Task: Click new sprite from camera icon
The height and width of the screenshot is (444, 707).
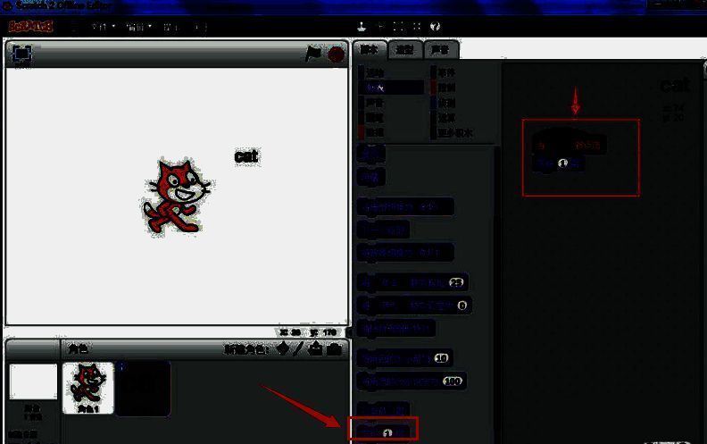Action: 334,348
